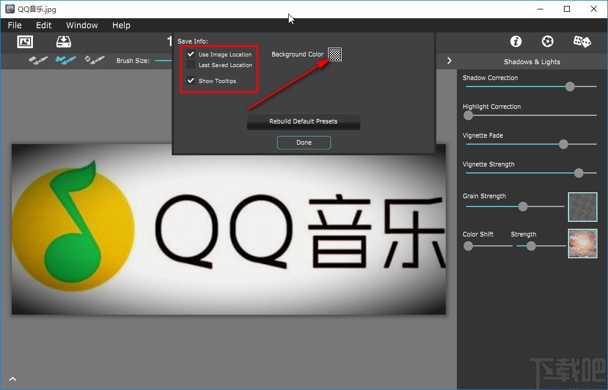
Task: Open the Help menu
Action: [x=121, y=25]
